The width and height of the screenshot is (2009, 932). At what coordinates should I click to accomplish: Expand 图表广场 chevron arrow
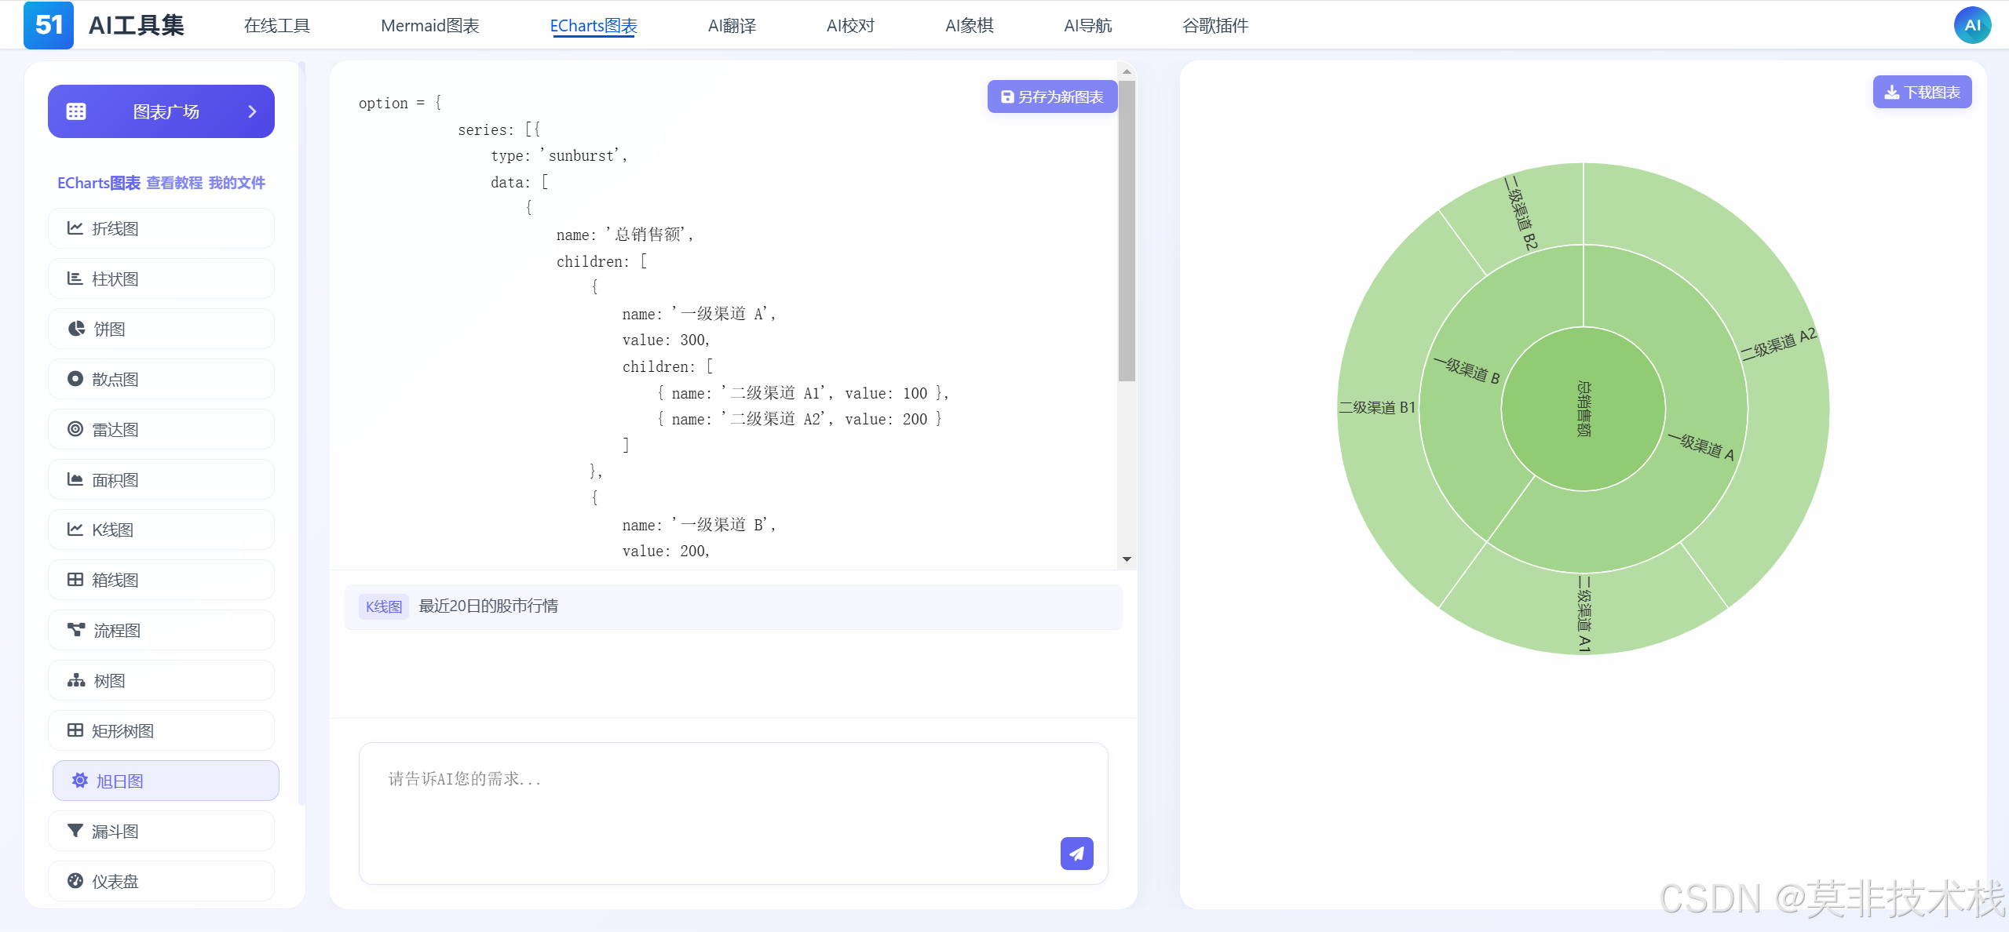coord(252,111)
